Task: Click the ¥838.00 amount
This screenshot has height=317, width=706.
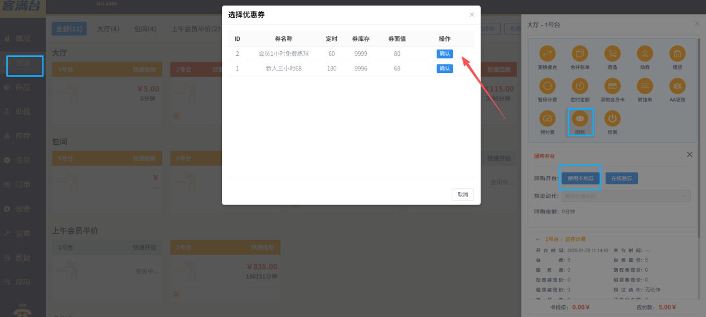Action: [x=262, y=267]
